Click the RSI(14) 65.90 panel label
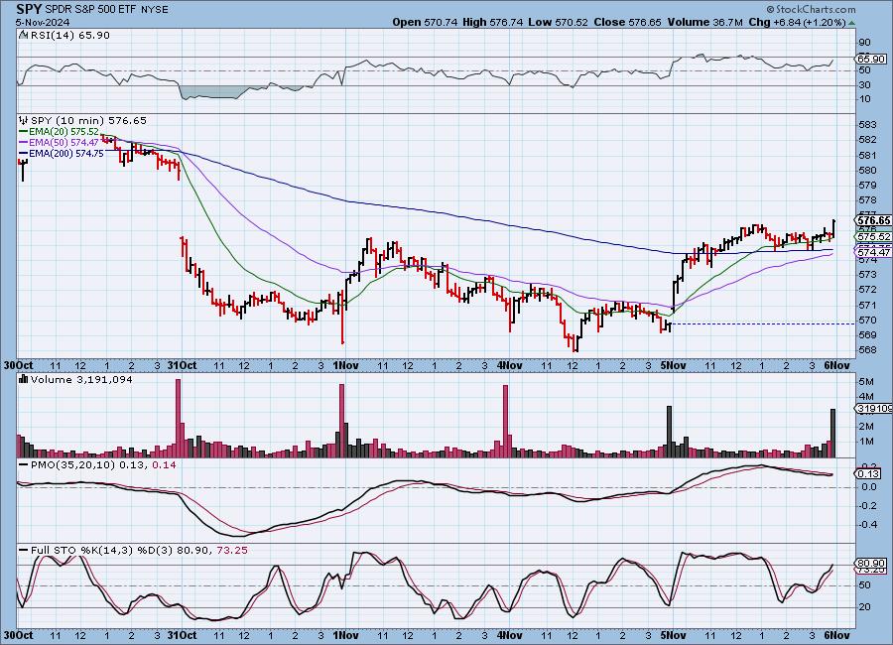 [69, 35]
